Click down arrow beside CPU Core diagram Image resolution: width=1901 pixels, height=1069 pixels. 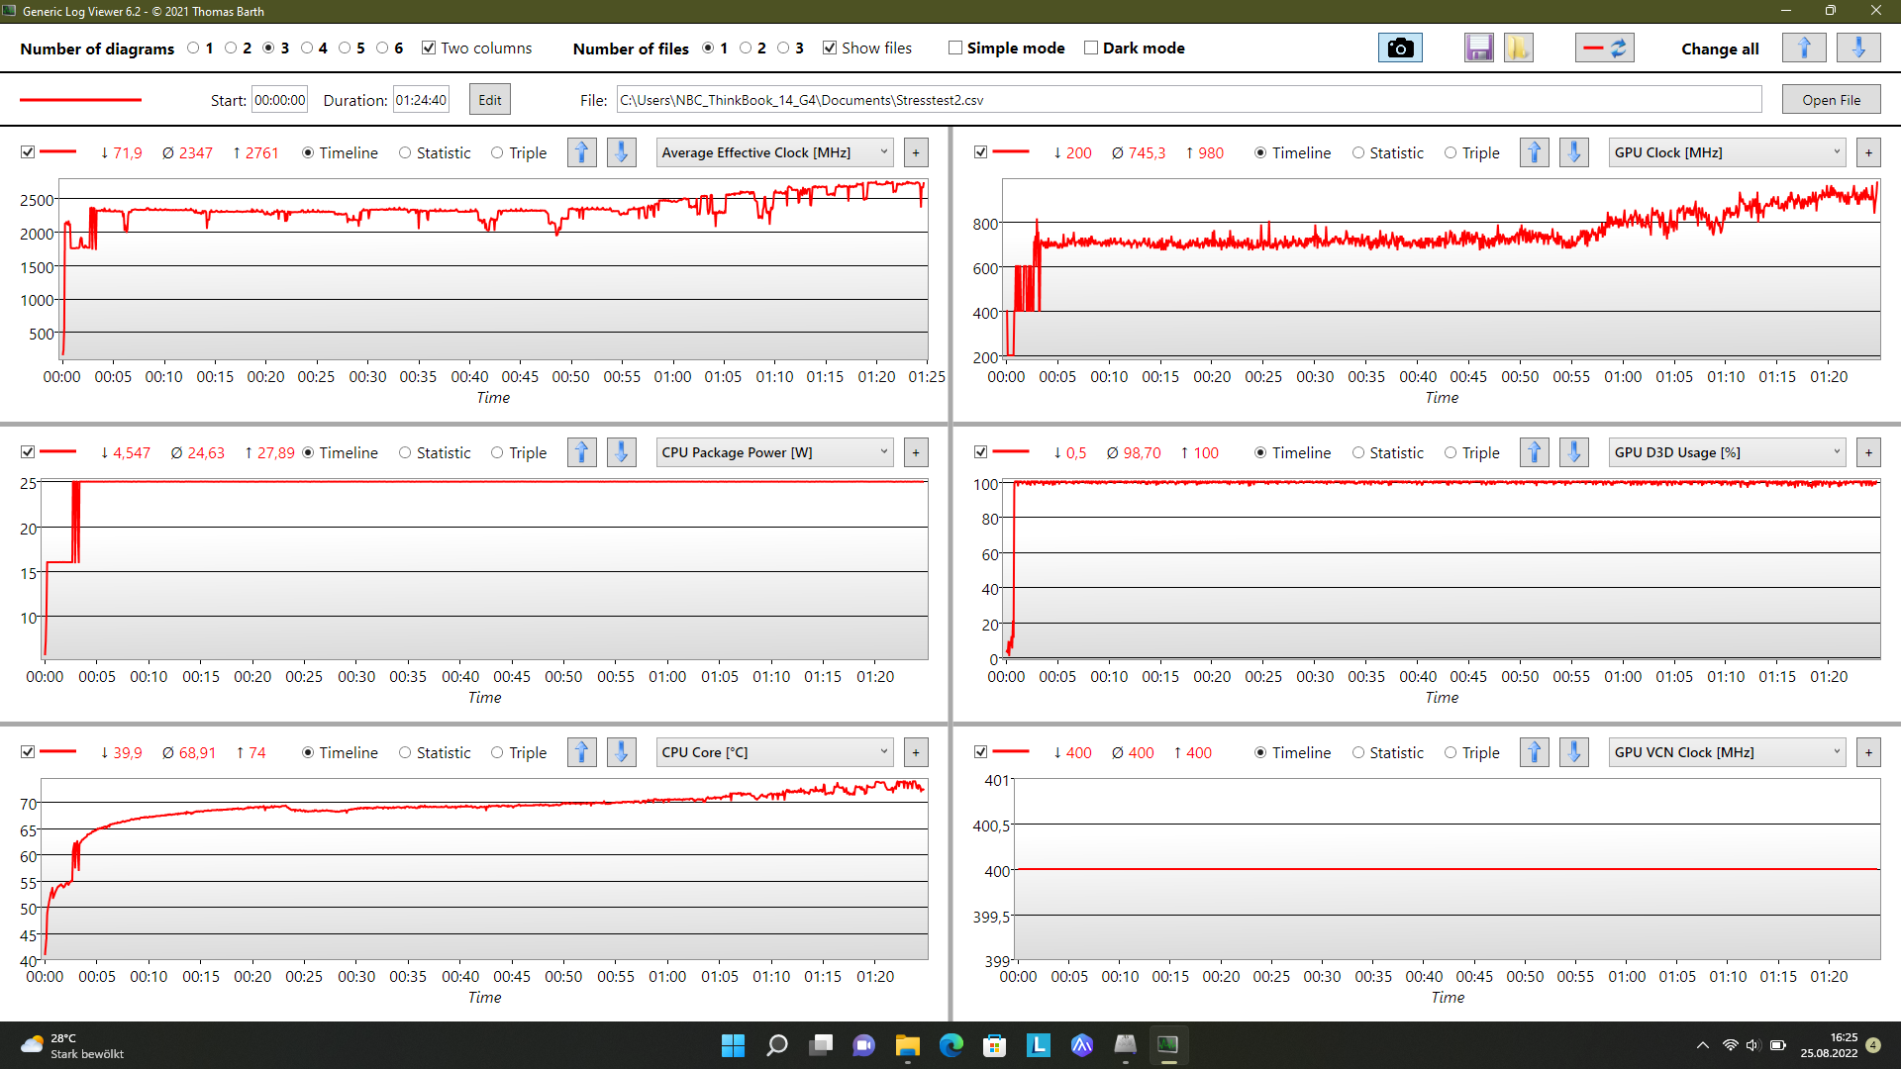coord(621,752)
